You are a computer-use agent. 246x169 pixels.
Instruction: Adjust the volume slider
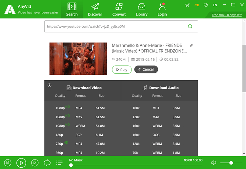231,163
